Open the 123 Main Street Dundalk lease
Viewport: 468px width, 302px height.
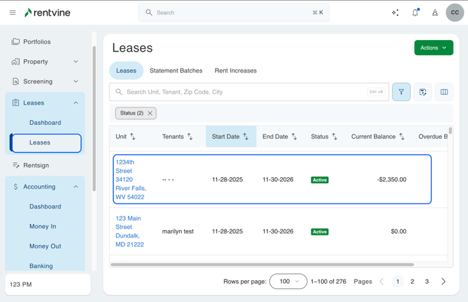tap(129, 231)
